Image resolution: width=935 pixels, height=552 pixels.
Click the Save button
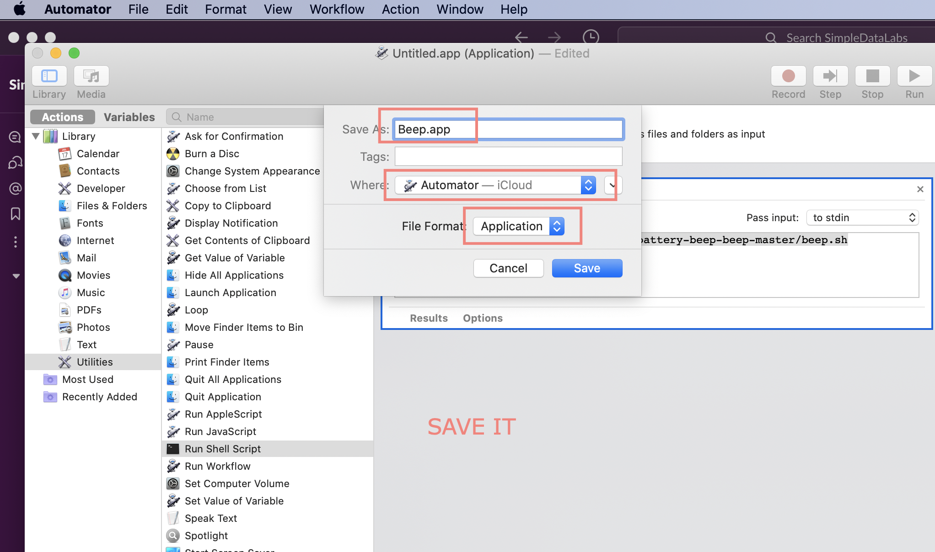[x=586, y=267]
